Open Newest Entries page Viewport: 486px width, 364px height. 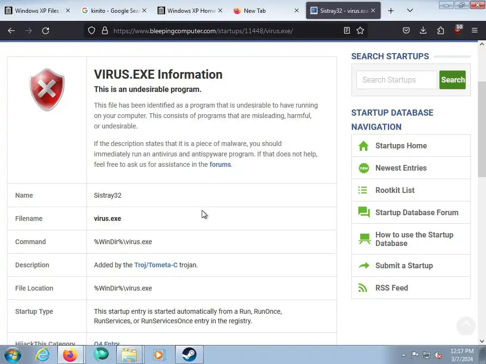tap(401, 168)
